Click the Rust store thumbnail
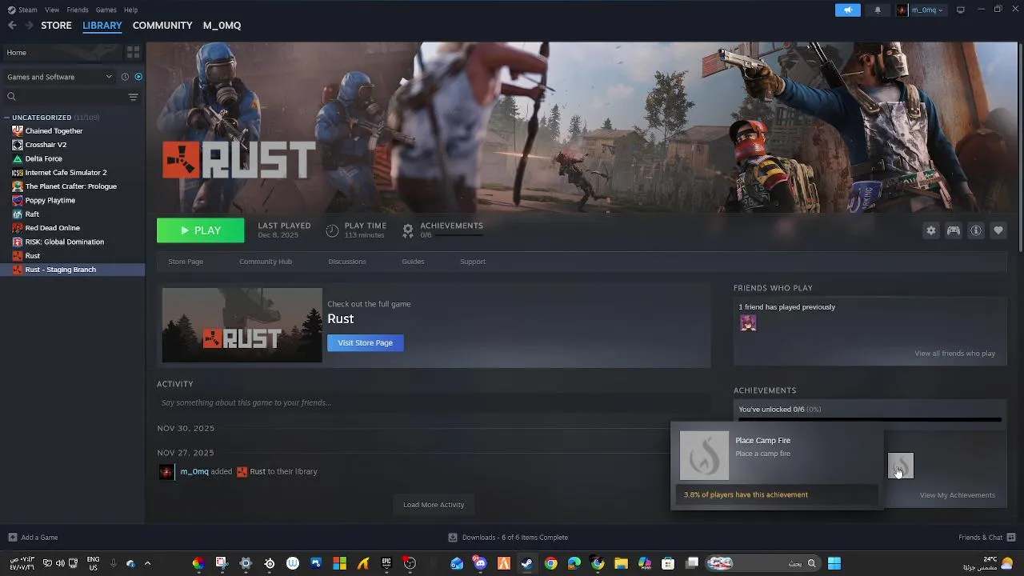The width and height of the screenshot is (1024, 576). pos(242,325)
